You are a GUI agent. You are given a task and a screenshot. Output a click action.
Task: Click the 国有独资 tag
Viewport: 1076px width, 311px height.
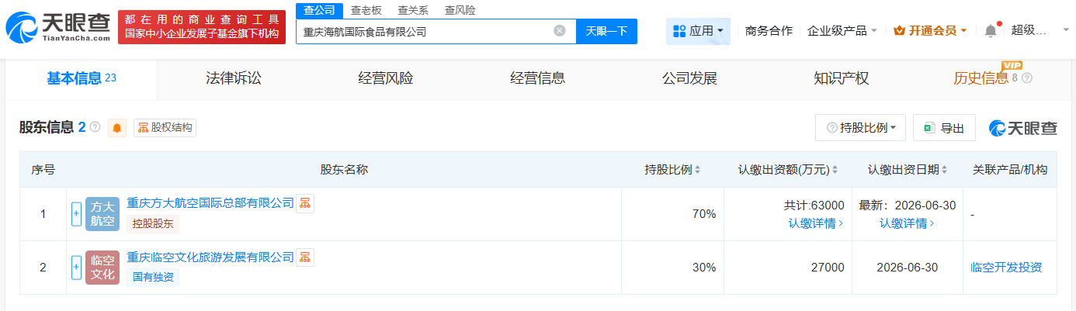click(x=153, y=278)
